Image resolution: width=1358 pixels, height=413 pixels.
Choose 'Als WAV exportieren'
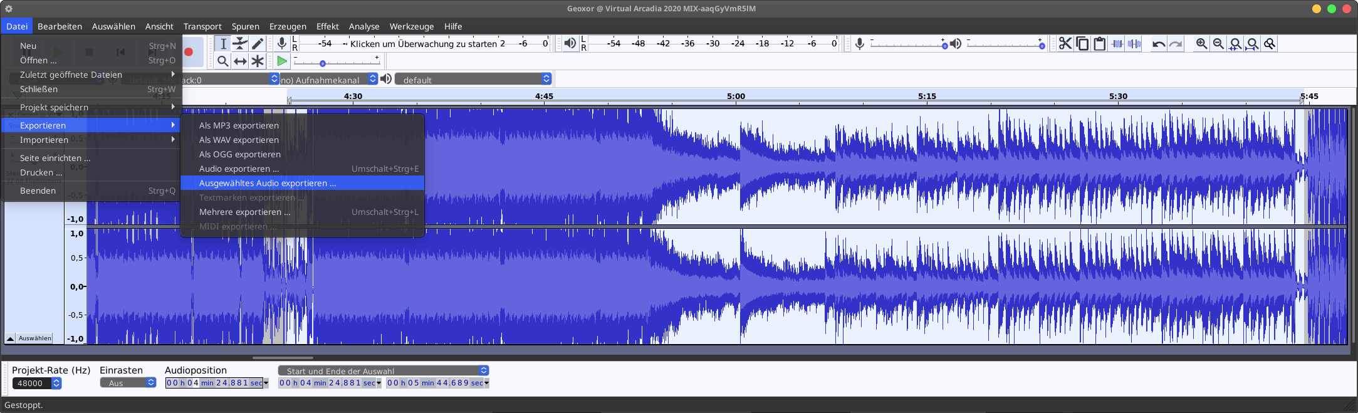pyautogui.click(x=303, y=140)
